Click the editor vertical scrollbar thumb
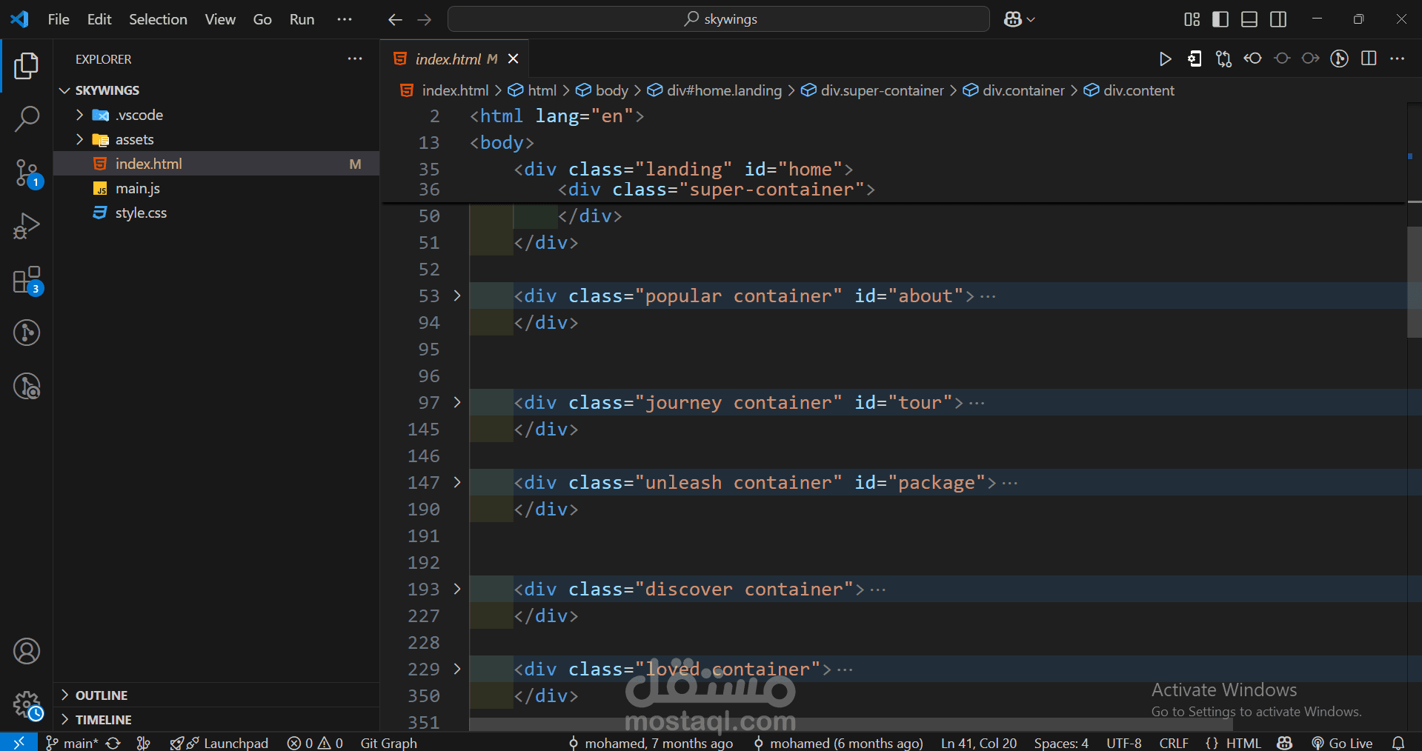Image resolution: width=1422 pixels, height=751 pixels. pos(1414,281)
